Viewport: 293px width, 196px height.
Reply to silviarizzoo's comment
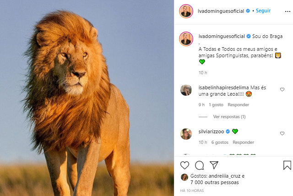coord(243,142)
